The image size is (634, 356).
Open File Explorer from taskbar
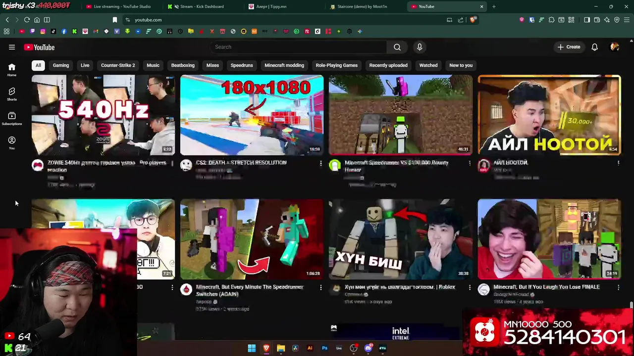click(281, 348)
